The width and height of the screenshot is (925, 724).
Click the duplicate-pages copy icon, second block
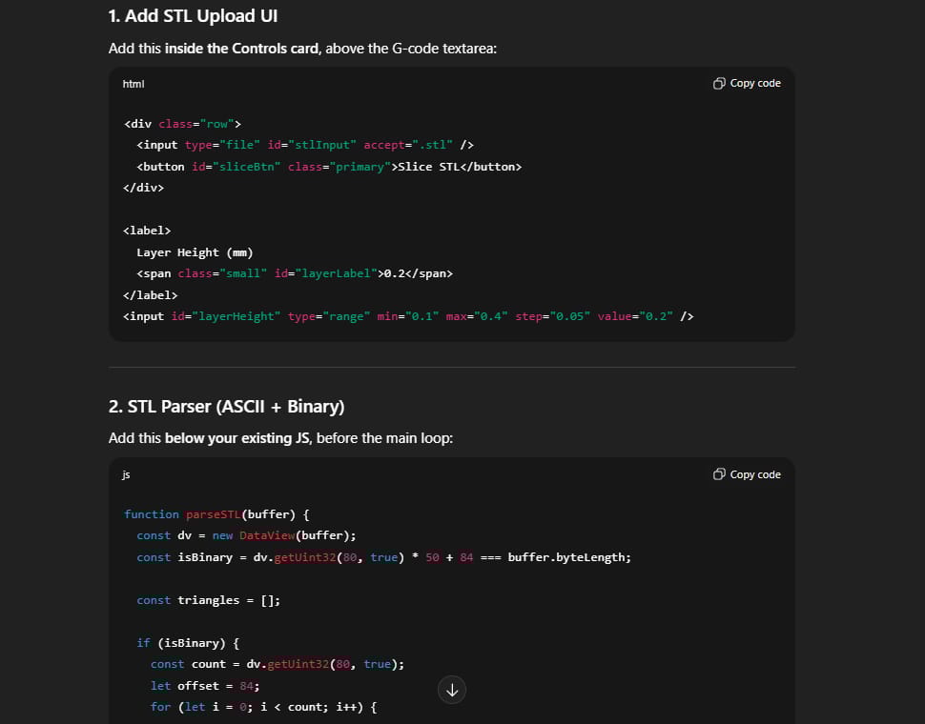click(719, 473)
